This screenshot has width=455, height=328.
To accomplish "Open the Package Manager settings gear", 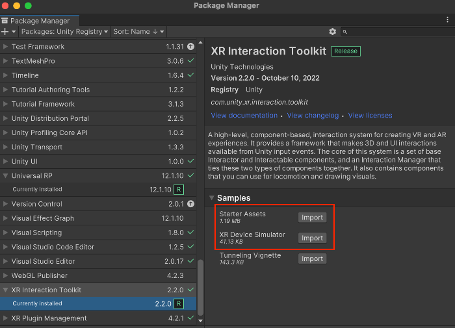I will tap(333, 32).
